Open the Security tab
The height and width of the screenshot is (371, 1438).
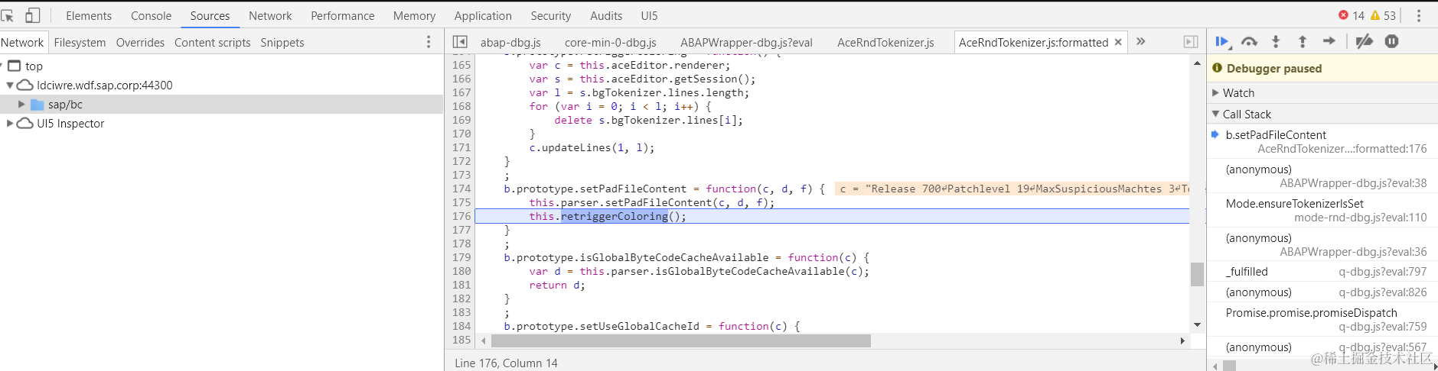coord(550,15)
